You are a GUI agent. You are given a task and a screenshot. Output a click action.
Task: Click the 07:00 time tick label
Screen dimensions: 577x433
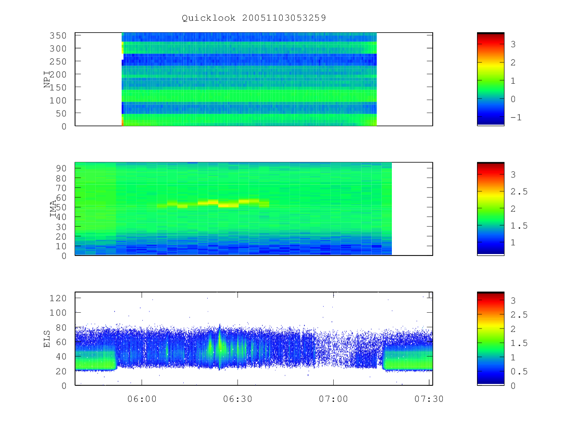click(334, 399)
